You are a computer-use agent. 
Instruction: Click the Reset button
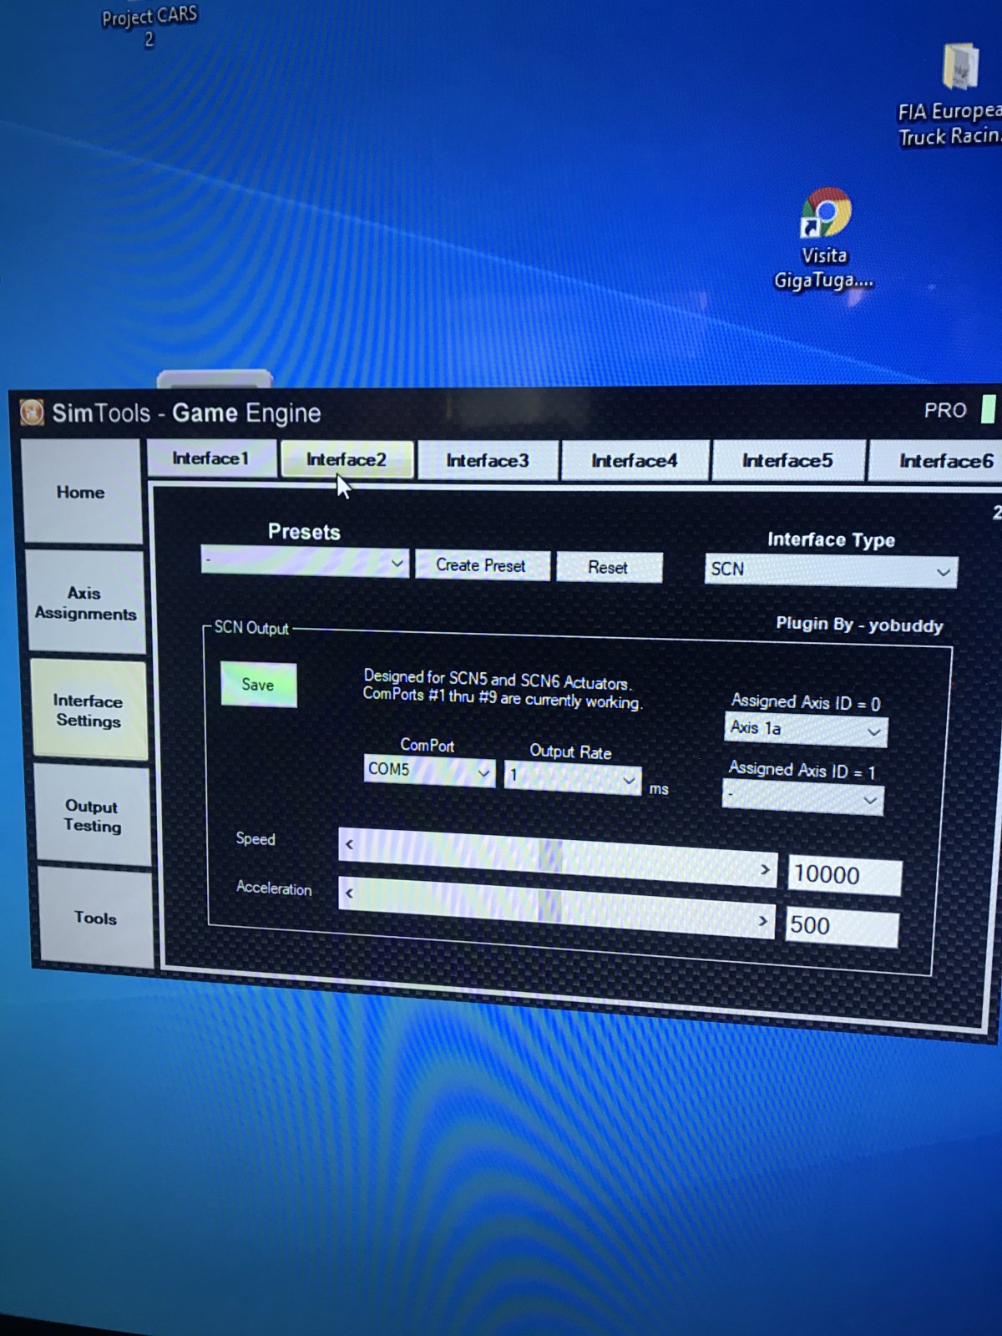[x=609, y=567]
